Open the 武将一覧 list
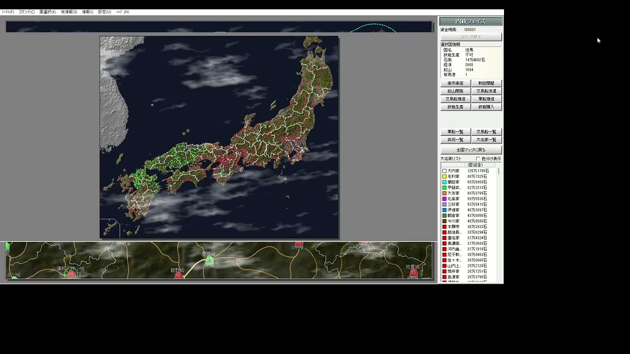 tap(455, 140)
